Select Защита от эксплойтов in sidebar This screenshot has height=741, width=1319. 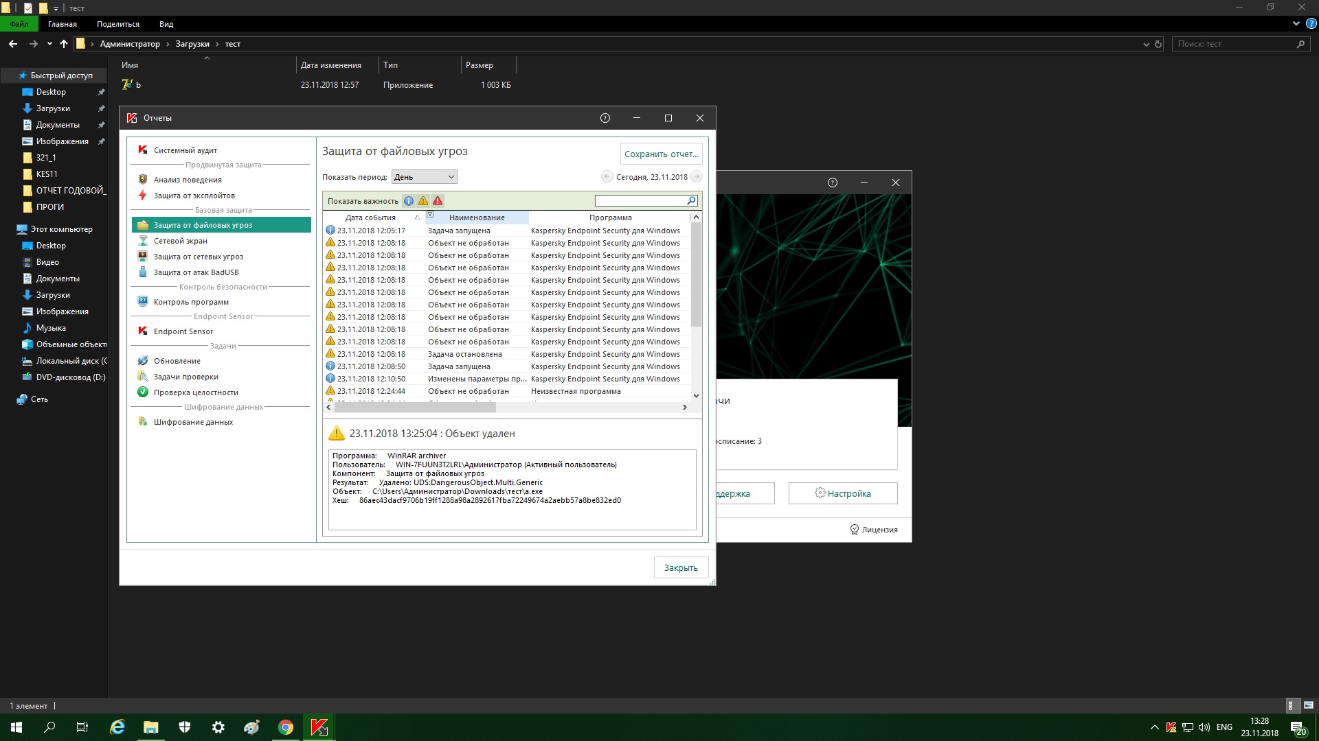click(194, 196)
